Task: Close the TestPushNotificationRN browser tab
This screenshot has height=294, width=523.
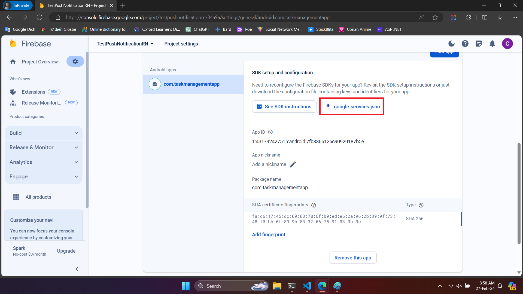Action: pyautogui.click(x=111, y=5)
